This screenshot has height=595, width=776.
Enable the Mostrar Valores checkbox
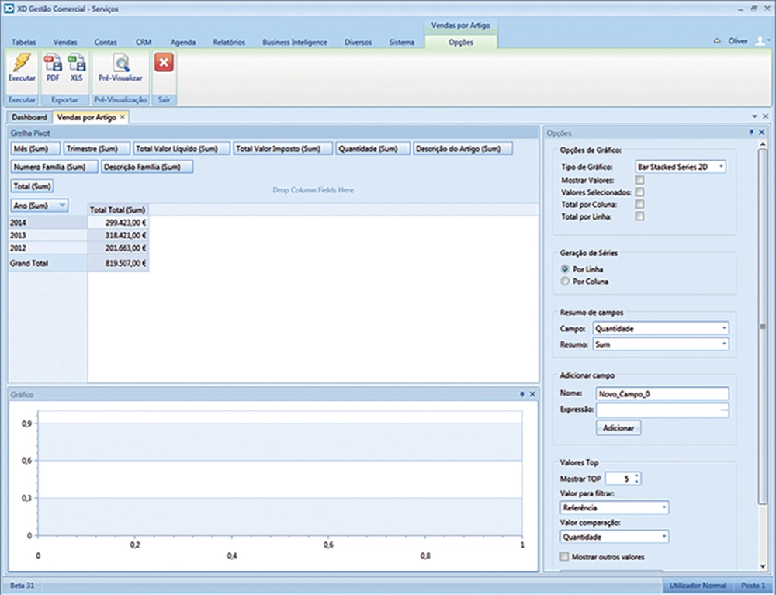click(x=639, y=180)
